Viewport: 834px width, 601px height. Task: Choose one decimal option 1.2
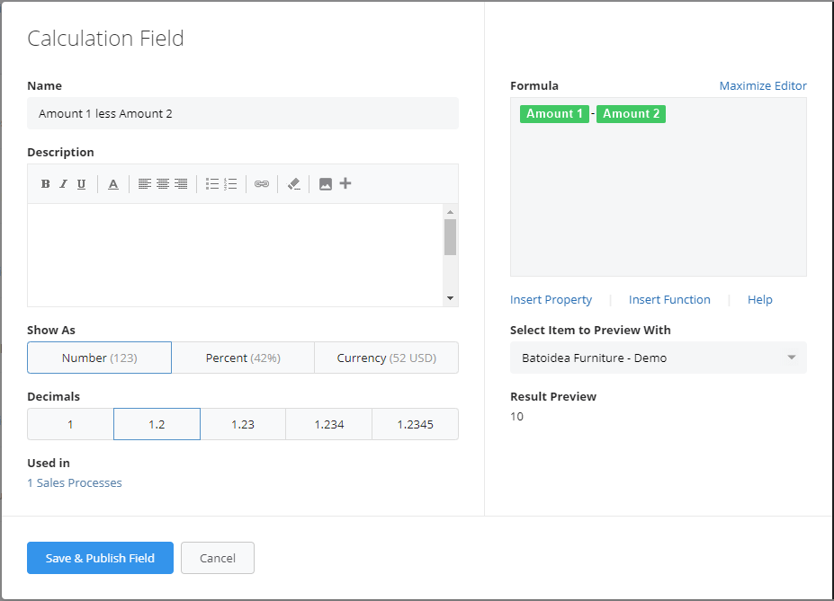tap(157, 424)
